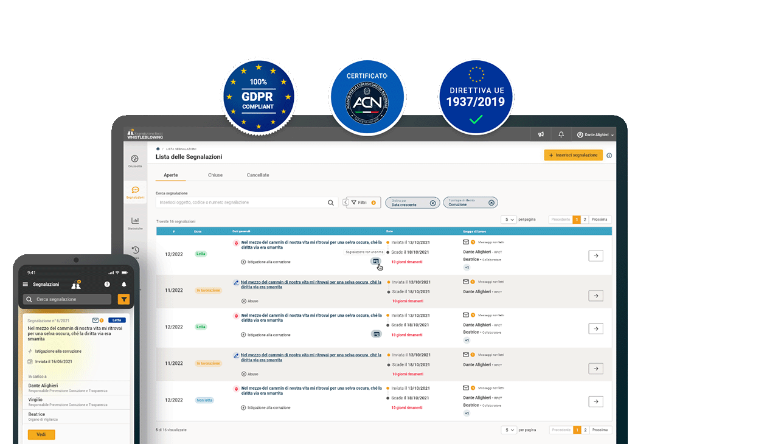Click the Inserisci segnalazione button

tap(573, 155)
